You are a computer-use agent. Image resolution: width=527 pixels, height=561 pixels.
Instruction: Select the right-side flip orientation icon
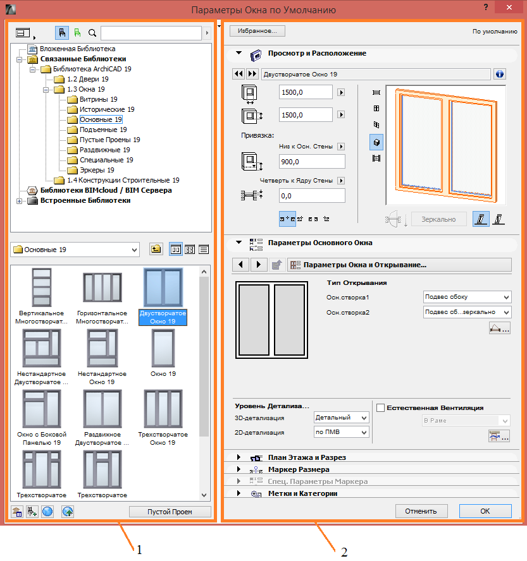click(x=499, y=219)
